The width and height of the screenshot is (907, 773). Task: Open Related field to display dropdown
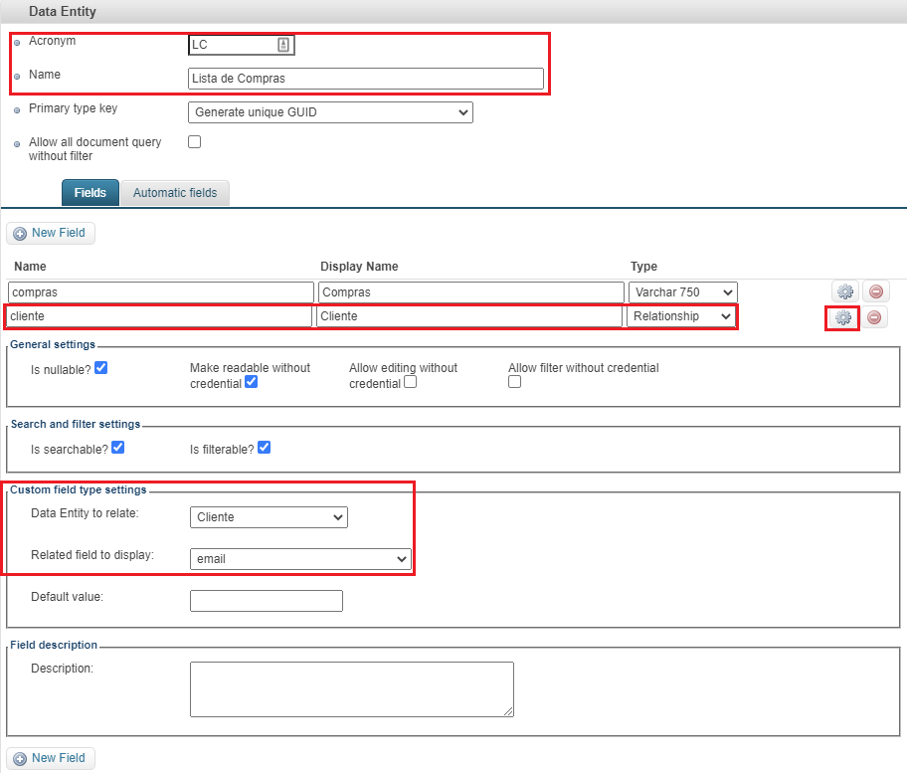300,559
